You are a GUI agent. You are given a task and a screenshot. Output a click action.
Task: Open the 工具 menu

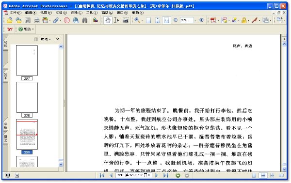point(92,13)
